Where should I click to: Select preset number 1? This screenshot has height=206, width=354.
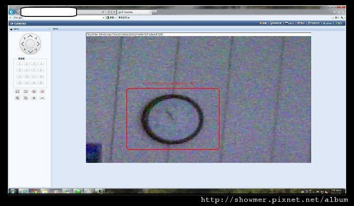(x=20, y=64)
